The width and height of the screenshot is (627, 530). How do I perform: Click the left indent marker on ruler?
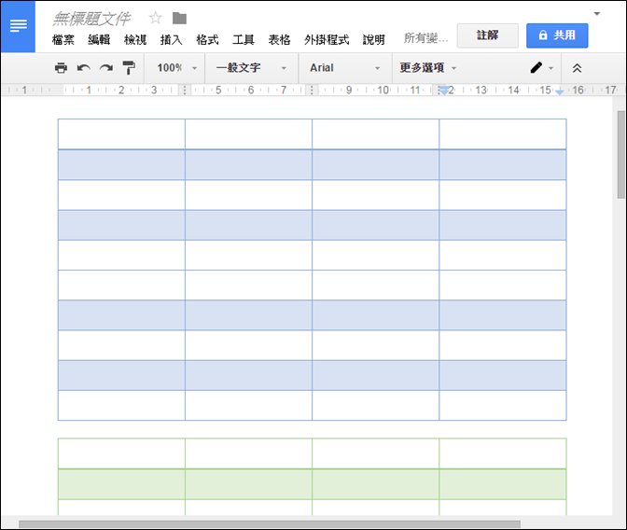tap(443, 91)
